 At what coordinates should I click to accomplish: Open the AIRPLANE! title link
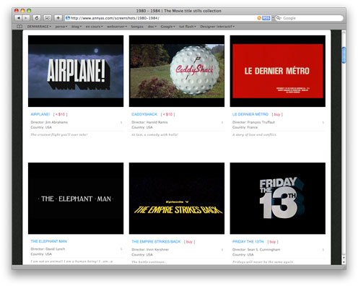tap(40, 114)
